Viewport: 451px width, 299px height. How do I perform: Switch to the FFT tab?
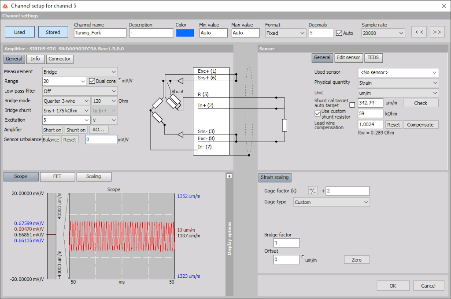click(x=57, y=176)
